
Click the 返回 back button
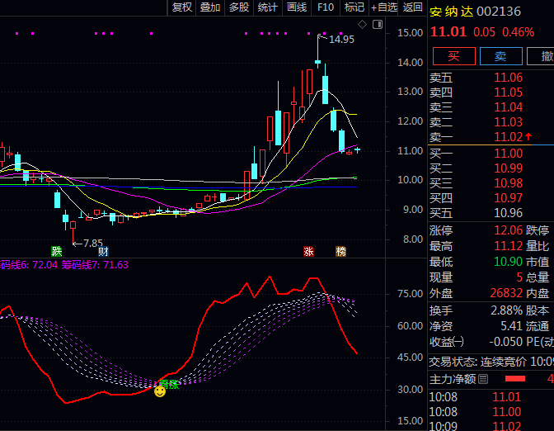coord(413,7)
